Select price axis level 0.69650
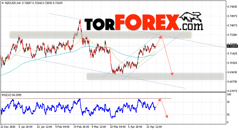 [x=232, y=72]
